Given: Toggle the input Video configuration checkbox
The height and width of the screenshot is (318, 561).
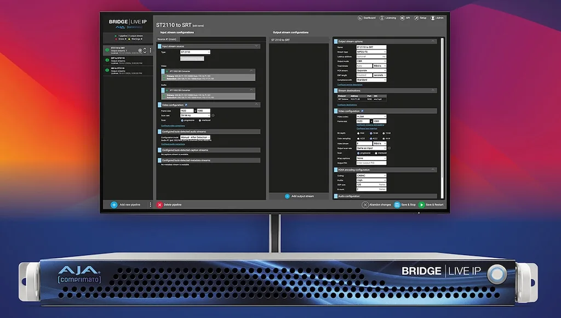Looking at the screenshot, I should [186, 104].
